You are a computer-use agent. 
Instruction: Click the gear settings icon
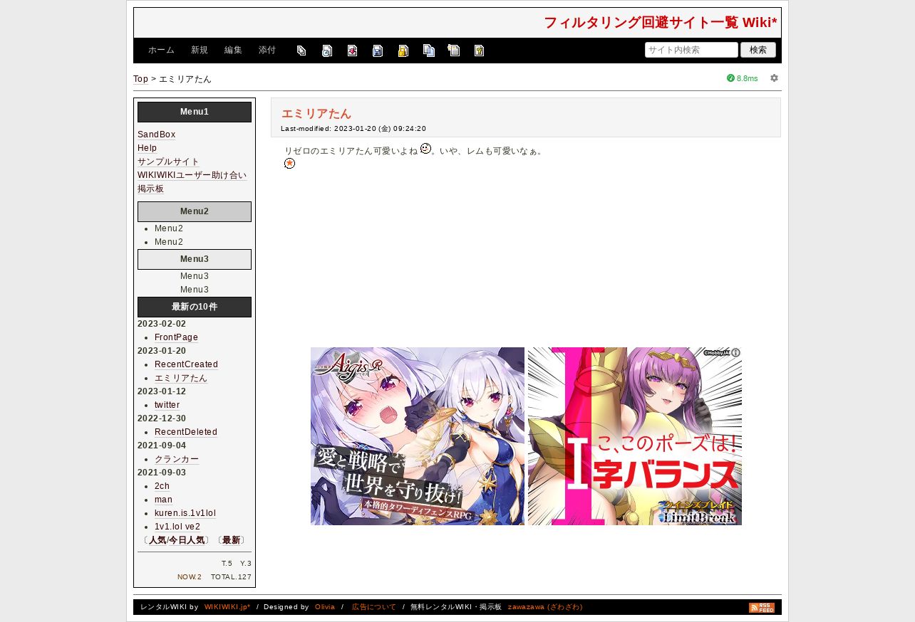774,78
